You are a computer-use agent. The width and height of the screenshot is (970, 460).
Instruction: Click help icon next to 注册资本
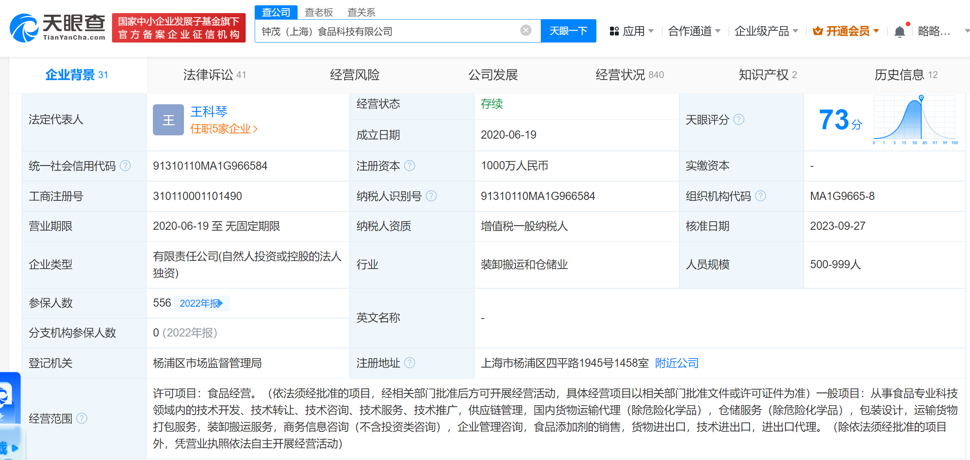tap(409, 166)
